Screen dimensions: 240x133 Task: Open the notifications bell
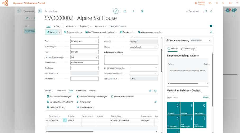click(224, 3)
